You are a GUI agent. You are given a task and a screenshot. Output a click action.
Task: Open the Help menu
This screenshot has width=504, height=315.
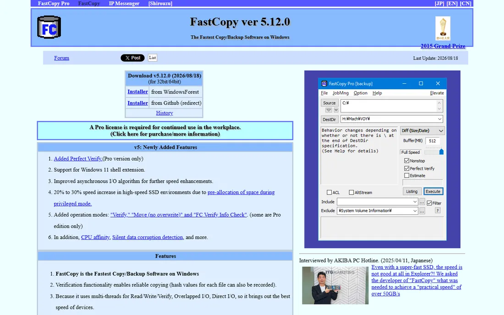pyautogui.click(x=377, y=93)
